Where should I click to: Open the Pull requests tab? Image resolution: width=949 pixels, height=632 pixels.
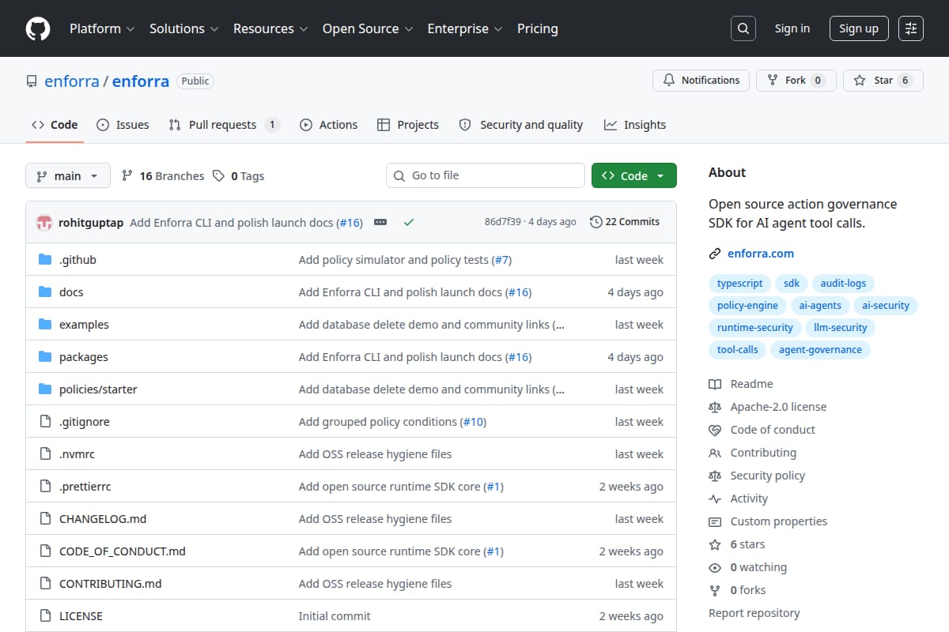tap(224, 125)
